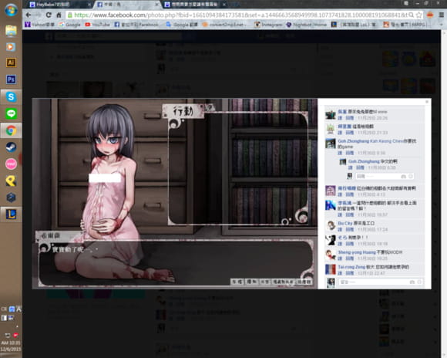
Task: Open the Instagram bookmark
Action: tap(268, 25)
